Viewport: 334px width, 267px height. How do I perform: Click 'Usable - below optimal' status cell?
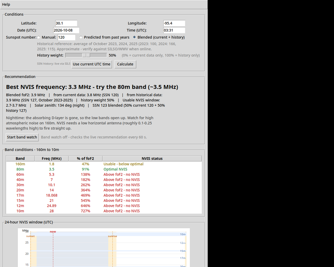[x=123, y=164]
